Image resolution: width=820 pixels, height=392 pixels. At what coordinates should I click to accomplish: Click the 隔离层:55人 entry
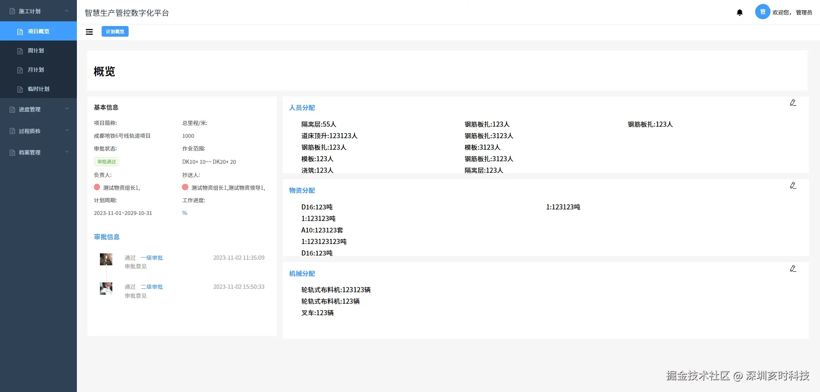click(319, 124)
